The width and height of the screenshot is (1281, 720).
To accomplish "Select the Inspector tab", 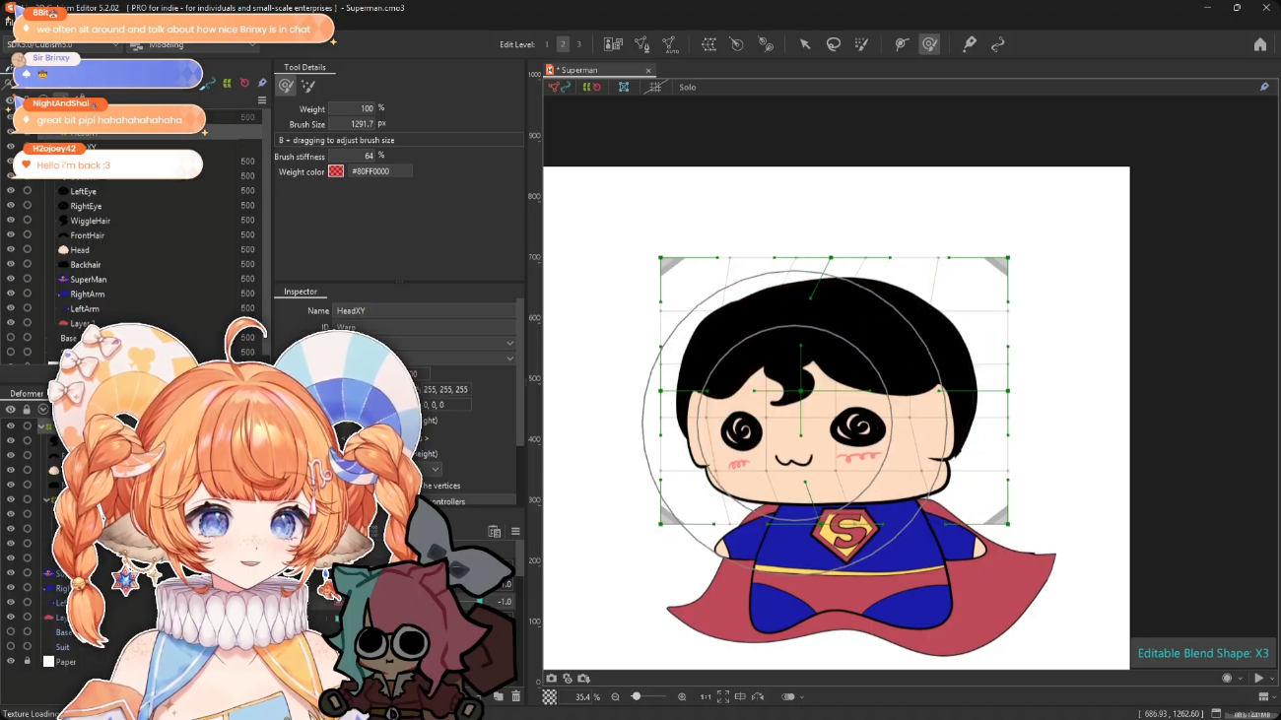I will pos(301,292).
